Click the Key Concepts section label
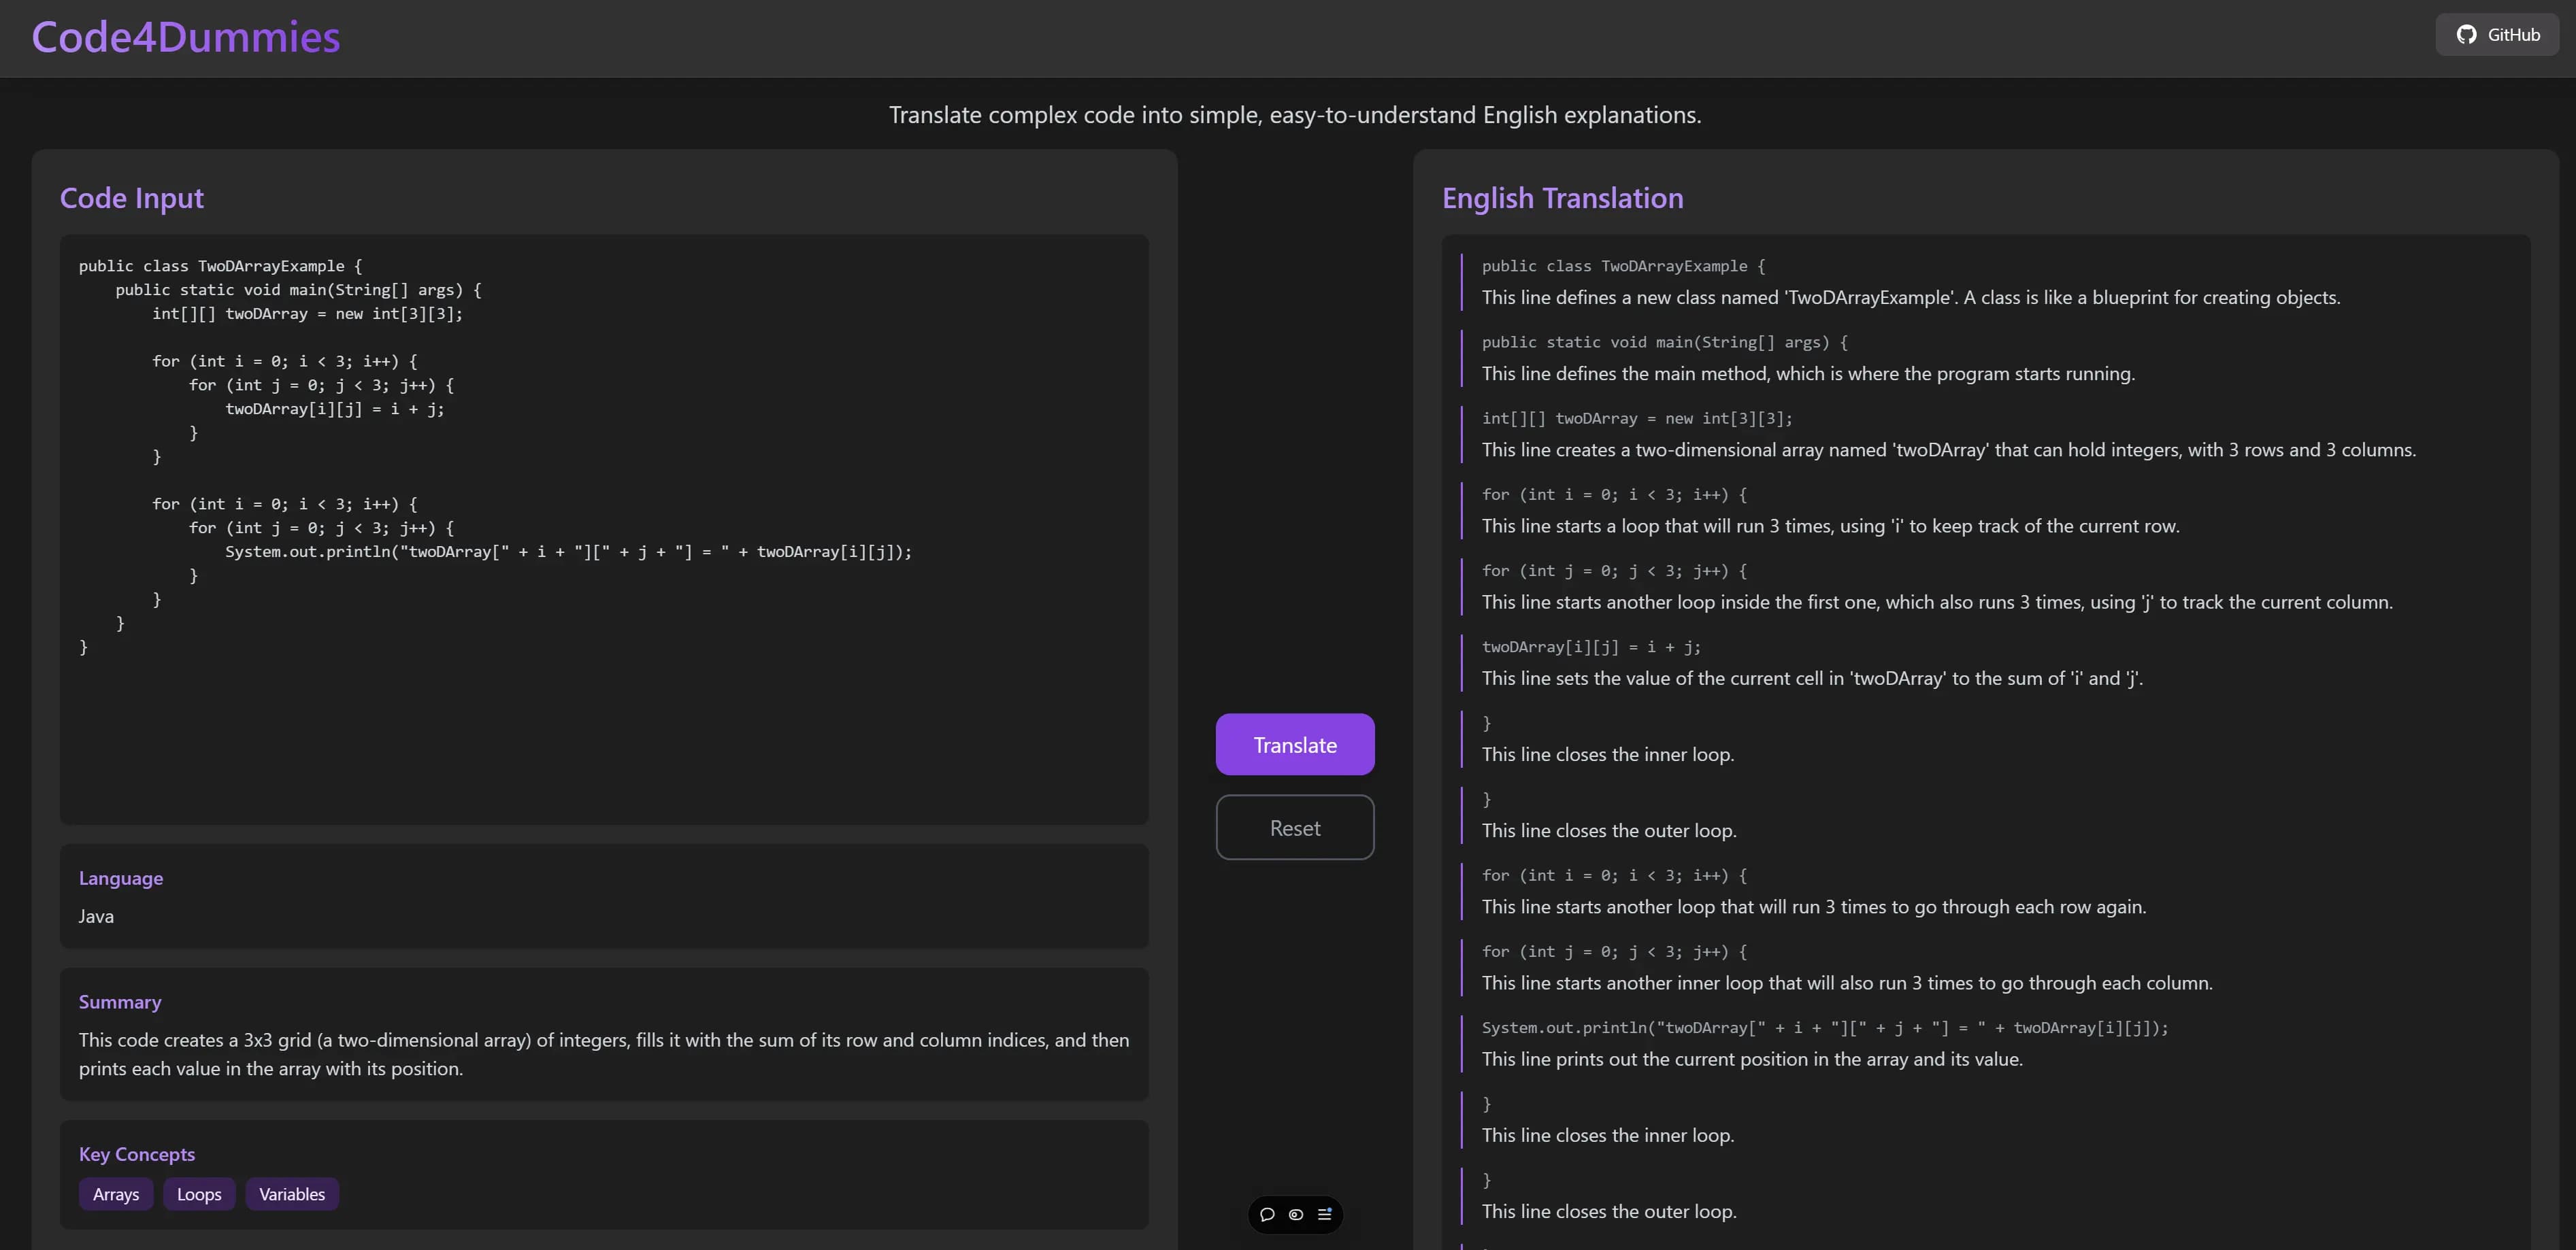2576x1250 pixels. [x=137, y=1154]
